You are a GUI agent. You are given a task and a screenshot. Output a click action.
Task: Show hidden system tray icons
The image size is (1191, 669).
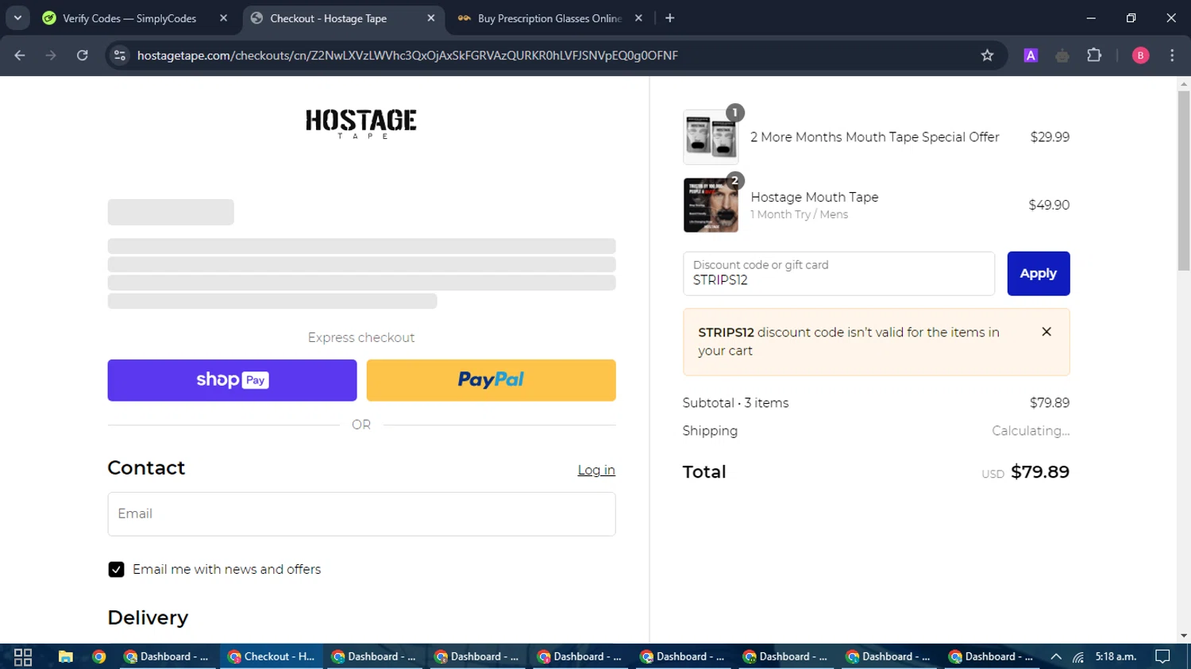(x=1056, y=656)
